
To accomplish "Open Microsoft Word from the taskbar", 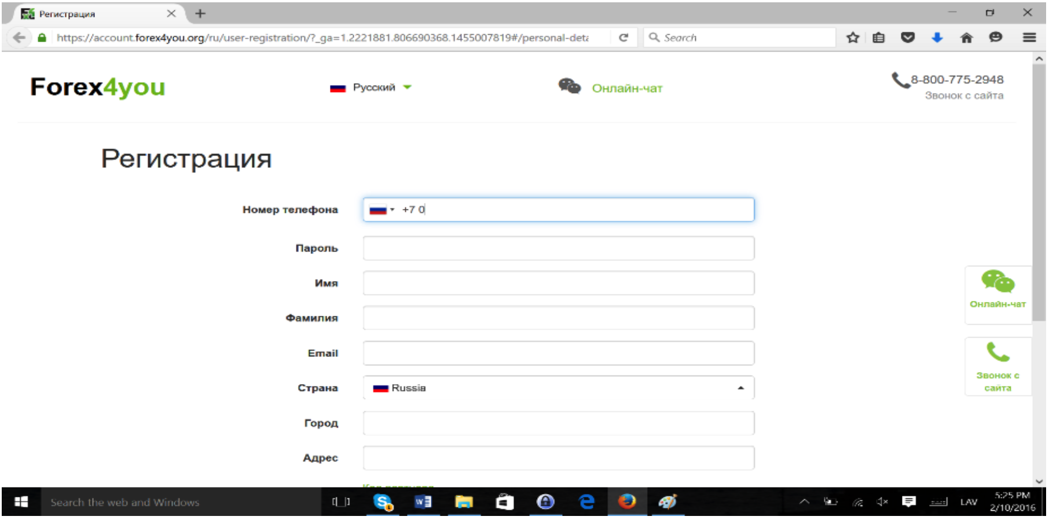I will [423, 502].
